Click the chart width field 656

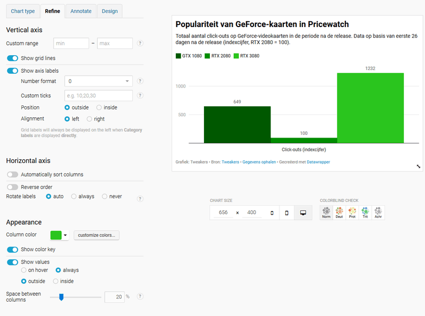coord(223,212)
